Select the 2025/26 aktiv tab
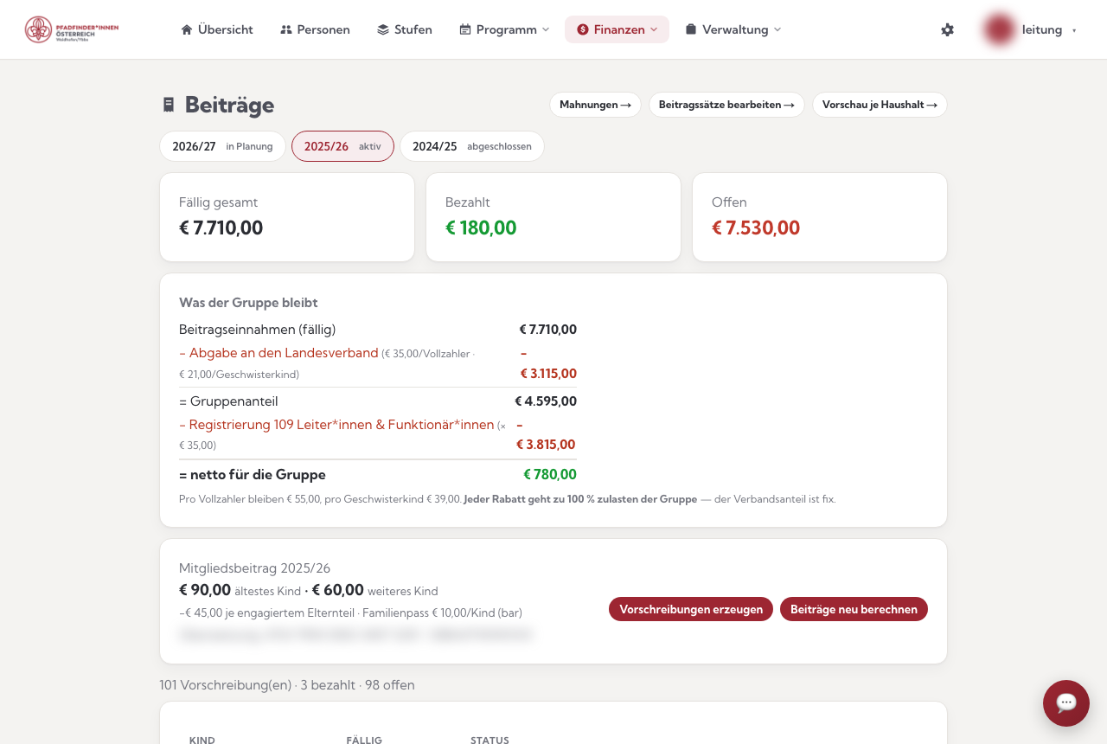Image resolution: width=1107 pixels, height=744 pixels. 342,146
